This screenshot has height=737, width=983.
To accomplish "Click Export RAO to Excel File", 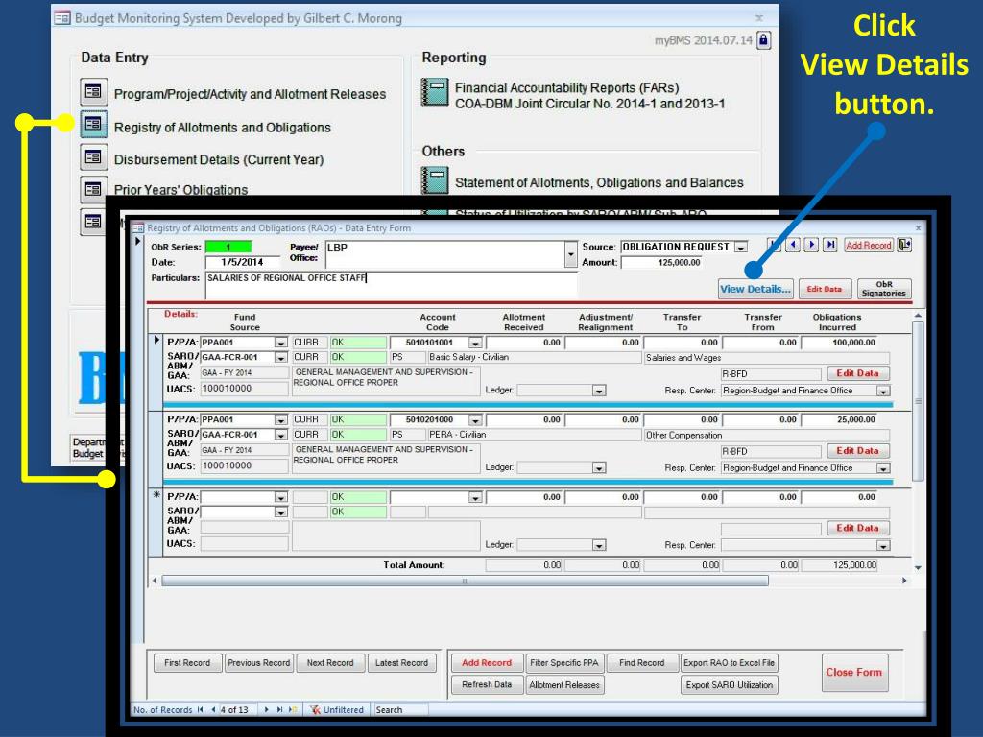I will [x=730, y=662].
